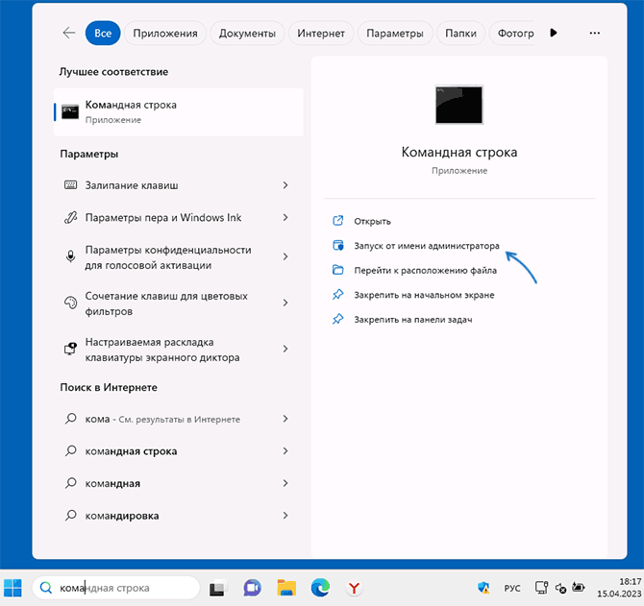644x606 pixels.
Task: Choose Запуск от имени администратора
Action: (426, 246)
